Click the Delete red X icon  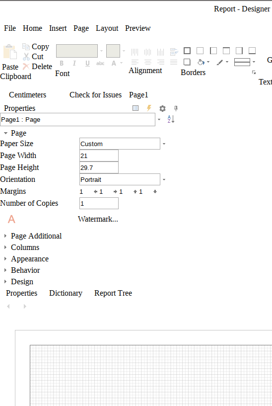tap(26, 67)
